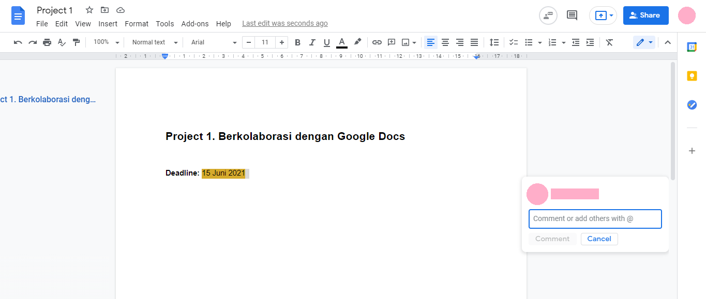Open the Insert menu

click(108, 24)
